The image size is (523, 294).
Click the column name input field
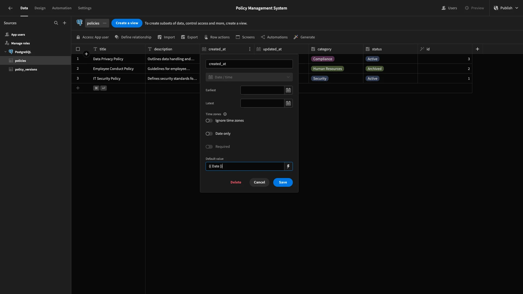[249, 64]
